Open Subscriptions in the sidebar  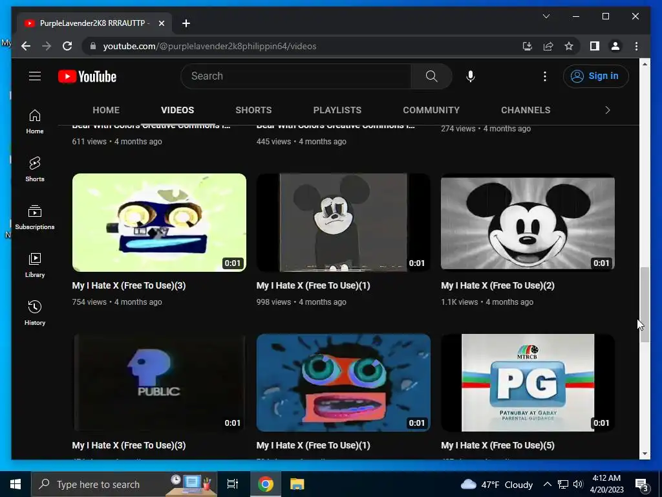point(35,217)
